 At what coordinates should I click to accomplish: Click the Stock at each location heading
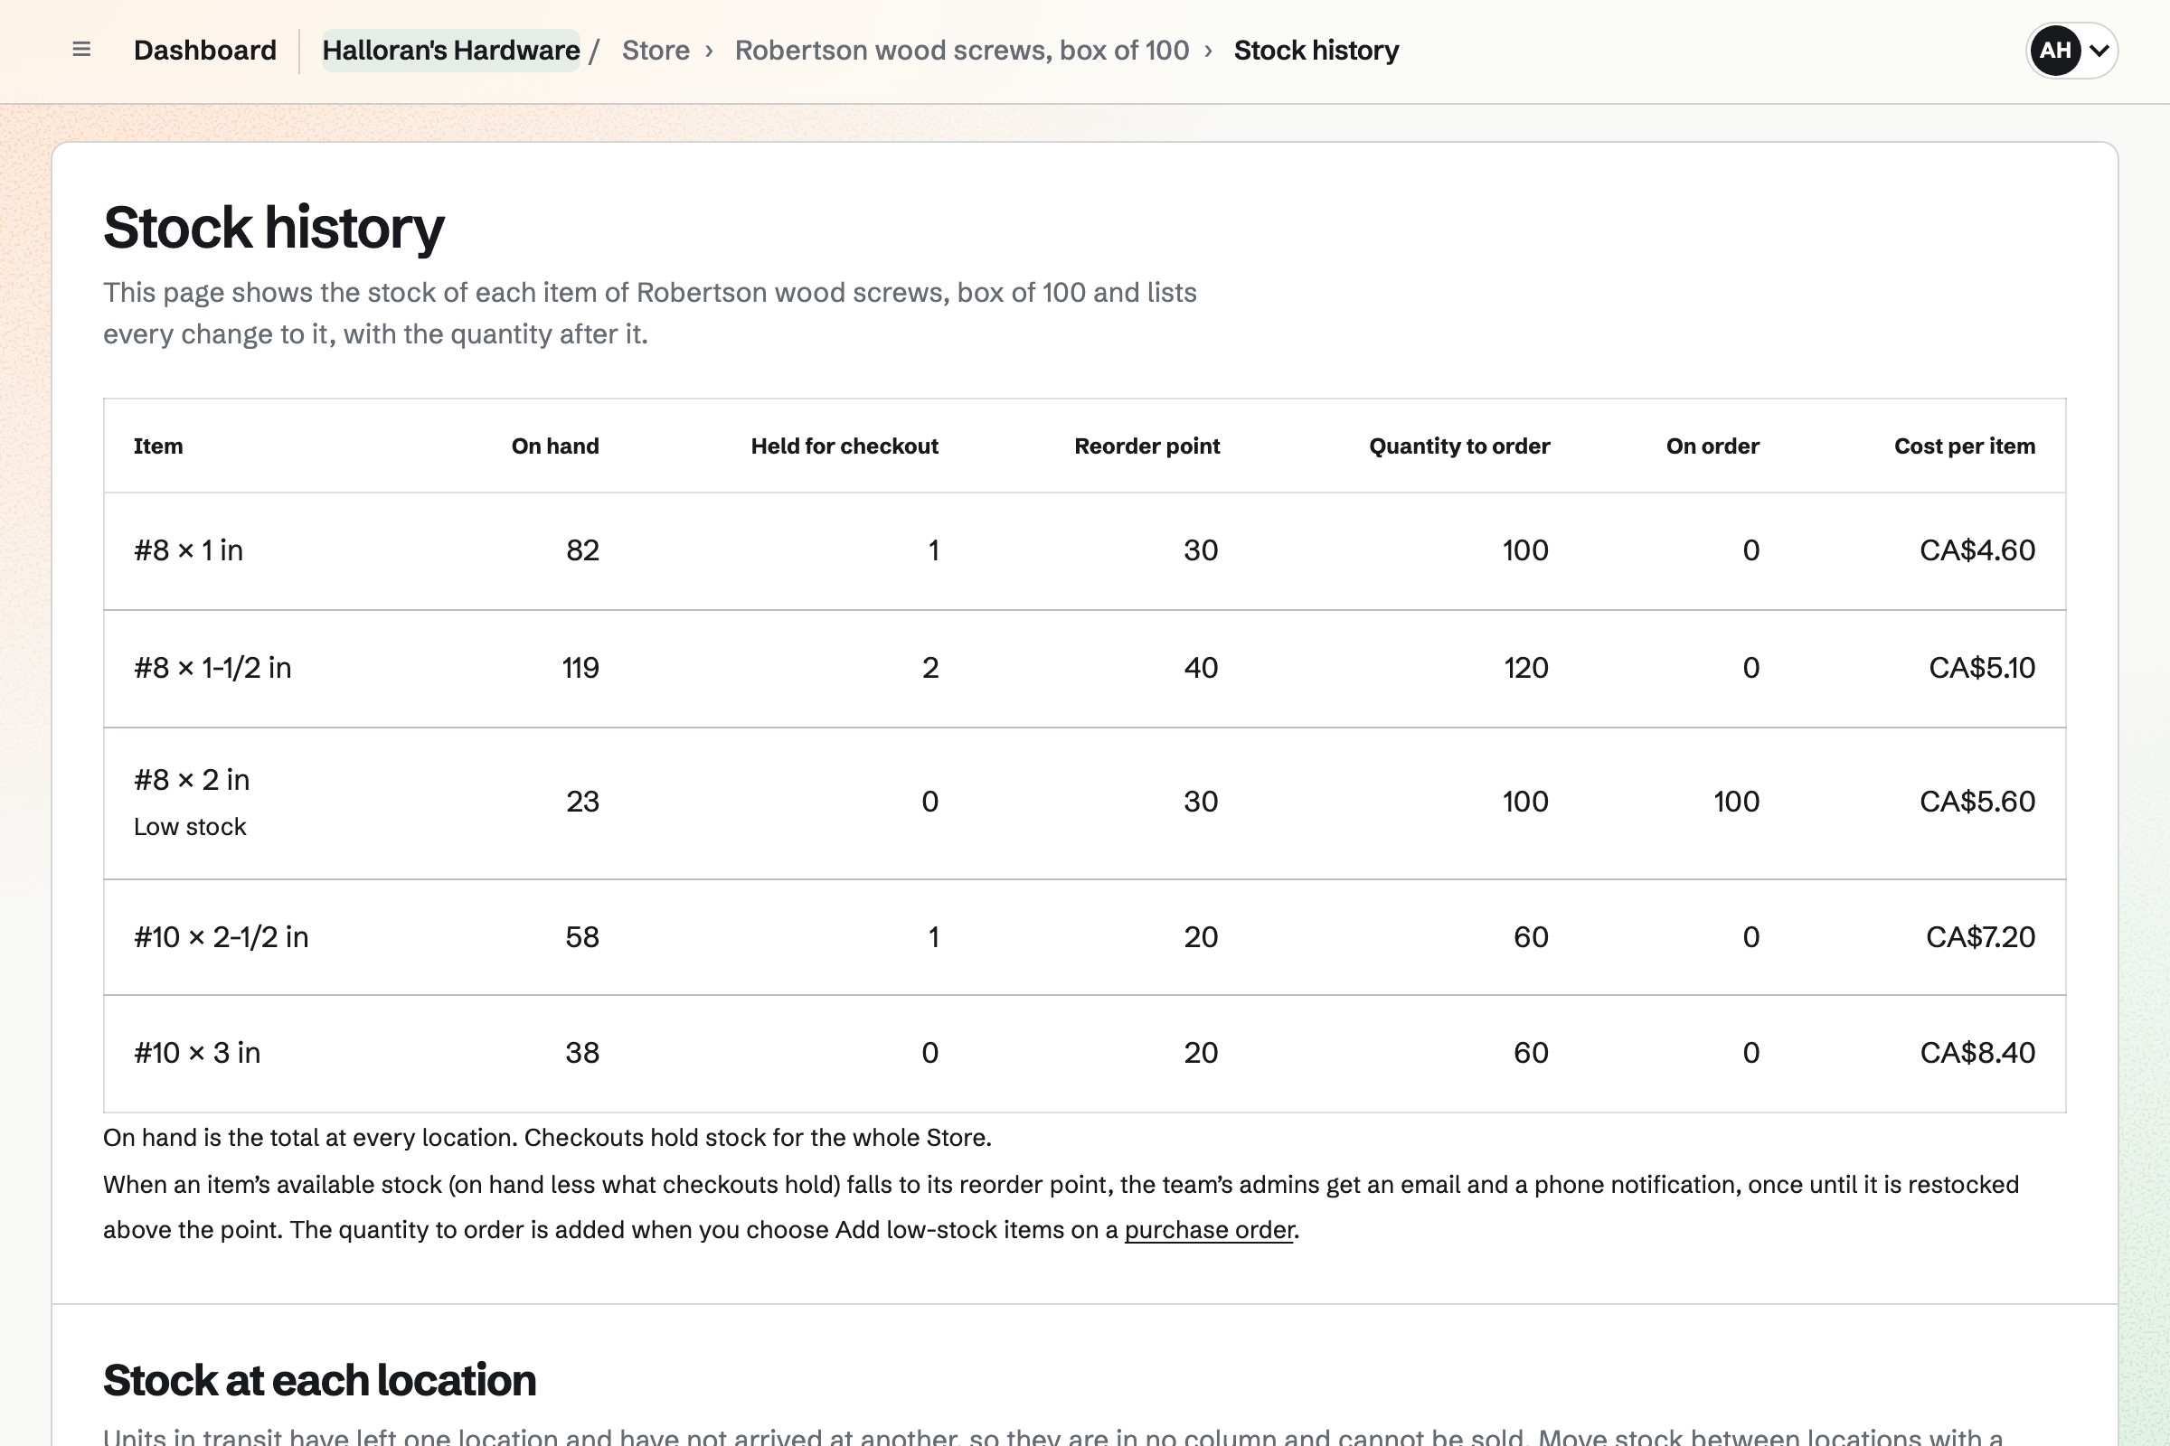click(319, 1381)
